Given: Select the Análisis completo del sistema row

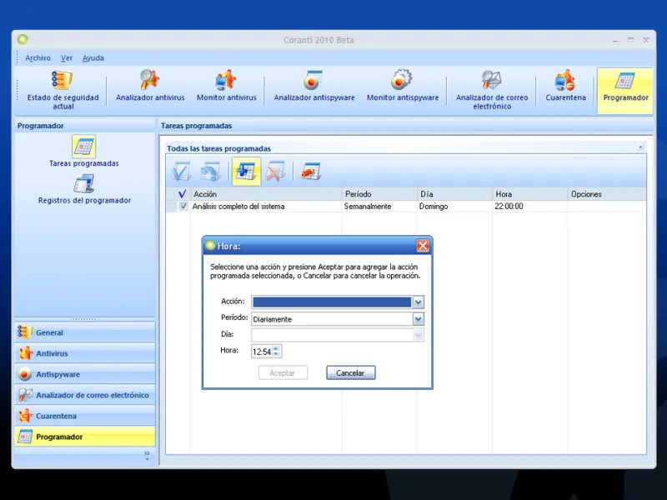Looking at the screenshot, I should [x=406, y=206].
